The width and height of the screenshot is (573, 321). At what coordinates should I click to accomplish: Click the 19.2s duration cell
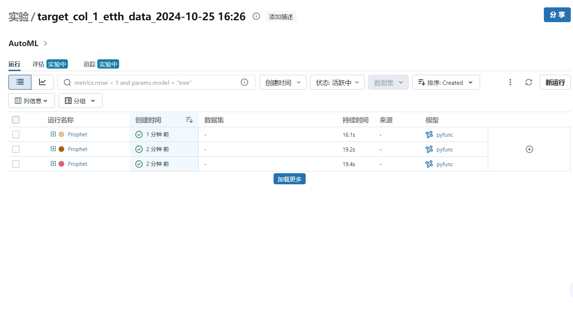(x=349, y=150)
